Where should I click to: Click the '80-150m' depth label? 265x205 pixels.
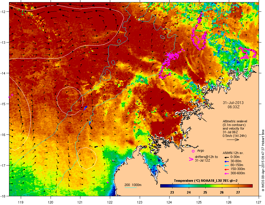pyautogui.click(x=237, y=165)
